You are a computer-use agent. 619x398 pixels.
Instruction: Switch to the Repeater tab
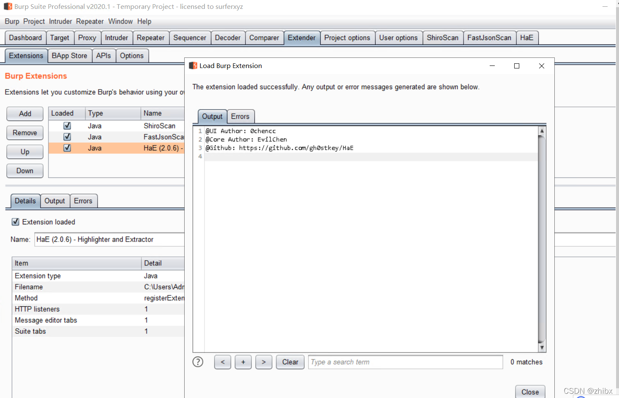pos(151,38)
